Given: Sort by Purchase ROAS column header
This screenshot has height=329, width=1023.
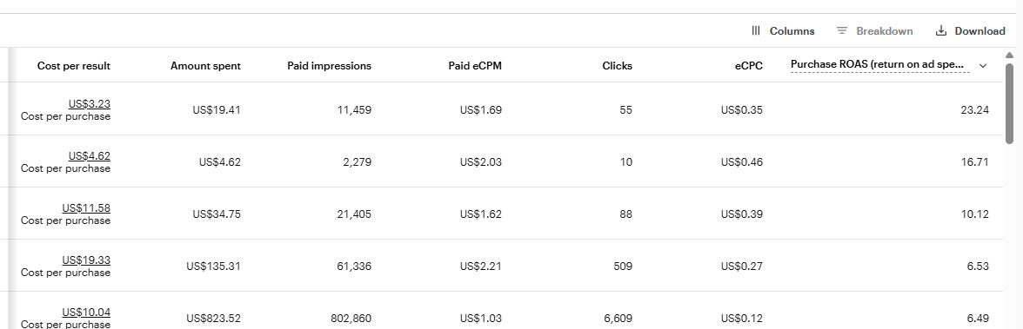Looking at the screenshot, I should pos(879,64).
